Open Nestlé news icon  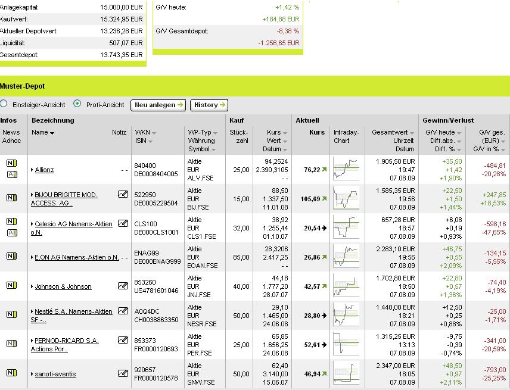(11, 314)
